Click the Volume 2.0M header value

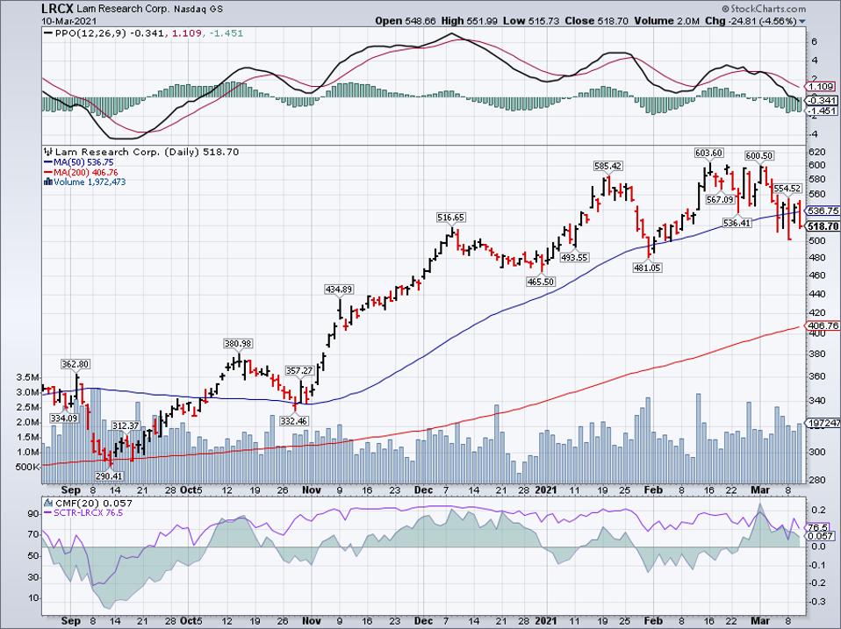coord(666,21)
